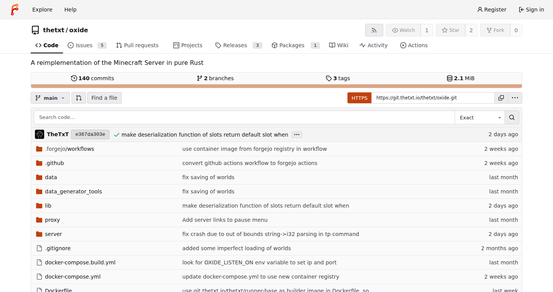Viewport: 553px width, 292px height.
Task: Open commit hash e367da303e
Action: (x=90, y=135)
